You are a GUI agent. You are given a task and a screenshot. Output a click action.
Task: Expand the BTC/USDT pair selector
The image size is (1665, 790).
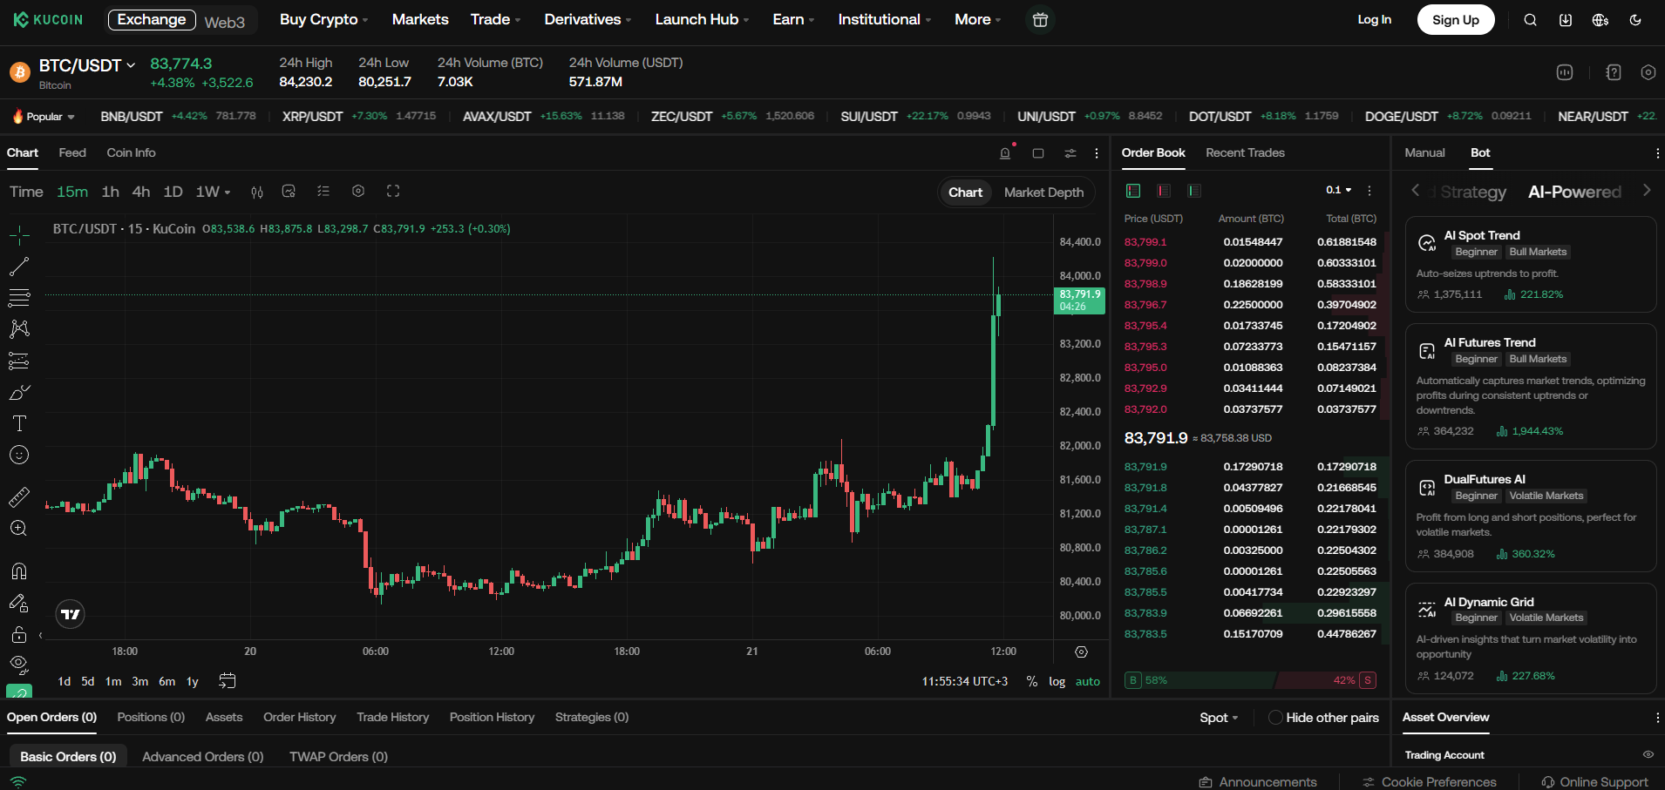coord(87,65)
